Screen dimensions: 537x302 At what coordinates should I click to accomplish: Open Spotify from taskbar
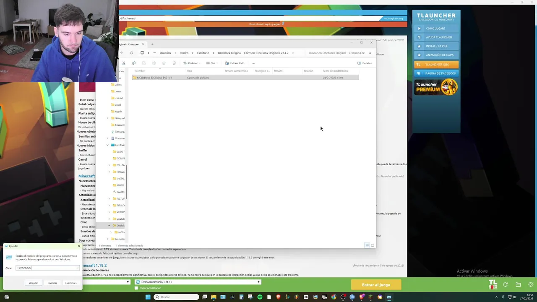tap(260, 297)
